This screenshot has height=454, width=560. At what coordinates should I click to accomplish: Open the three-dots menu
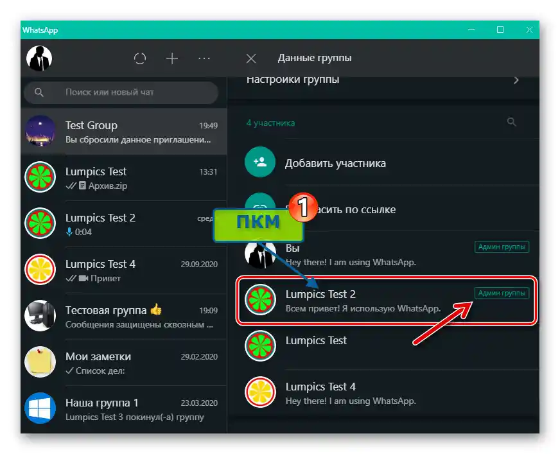click(204, 58)
